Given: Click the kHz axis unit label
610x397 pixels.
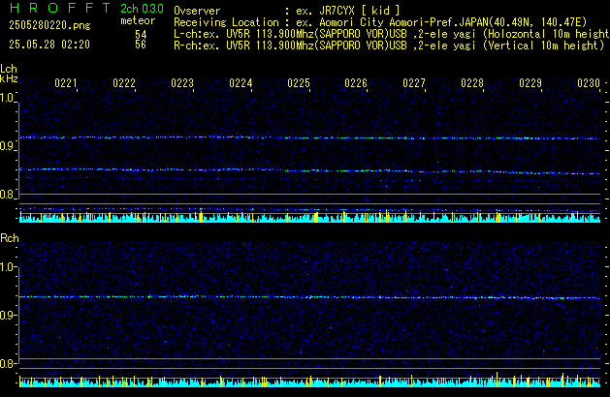Looking at the screenshot, I should [9, 78].
